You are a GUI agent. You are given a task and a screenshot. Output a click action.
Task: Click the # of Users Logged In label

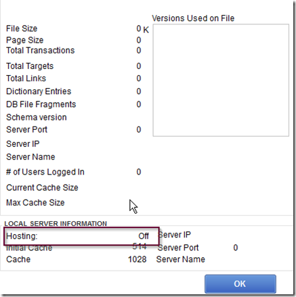(x=45, y=172)
